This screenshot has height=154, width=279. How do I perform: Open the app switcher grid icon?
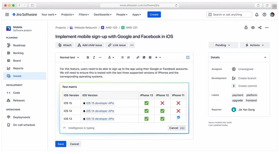[x=7, y=15]
